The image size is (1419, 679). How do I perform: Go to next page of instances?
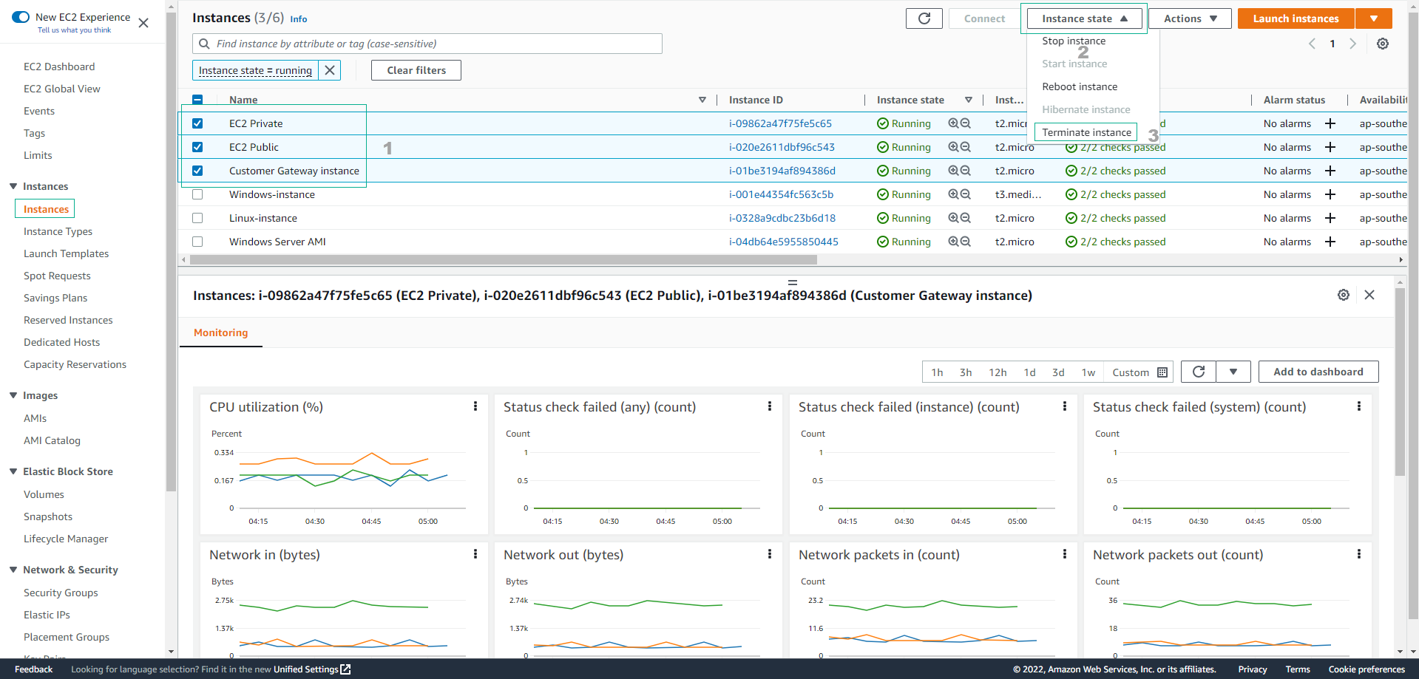pyautogui.click(x=1352, y=44)
